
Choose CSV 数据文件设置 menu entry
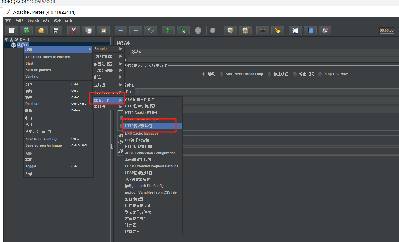[153, 100]
